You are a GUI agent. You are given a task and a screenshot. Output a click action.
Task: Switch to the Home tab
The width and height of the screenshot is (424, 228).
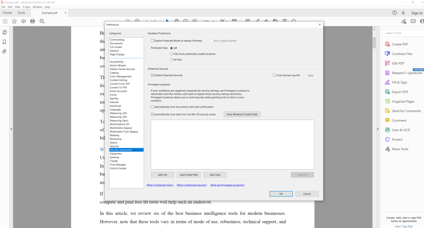pos(7,13)
